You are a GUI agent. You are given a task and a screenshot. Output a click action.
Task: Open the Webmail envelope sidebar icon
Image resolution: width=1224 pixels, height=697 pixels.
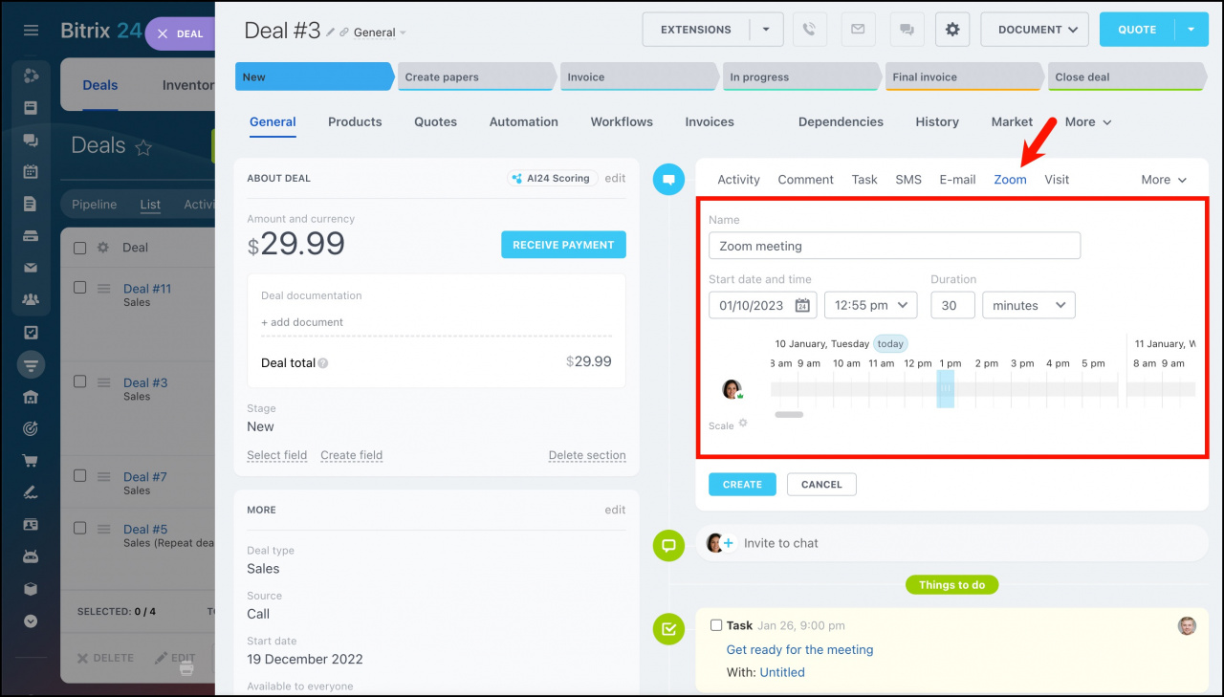click(x=31, y=268)
